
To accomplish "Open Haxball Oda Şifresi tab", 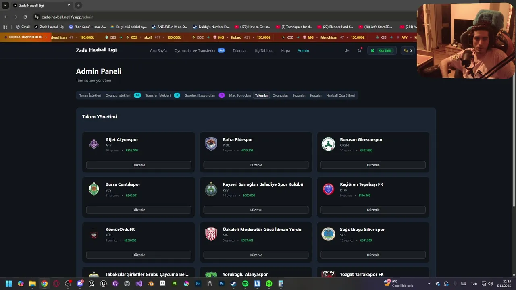I will 341,95.
